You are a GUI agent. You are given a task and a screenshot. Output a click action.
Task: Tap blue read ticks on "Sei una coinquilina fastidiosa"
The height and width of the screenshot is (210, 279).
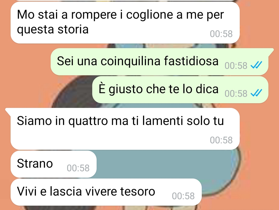pyautogui.click(x=256, y=65)
